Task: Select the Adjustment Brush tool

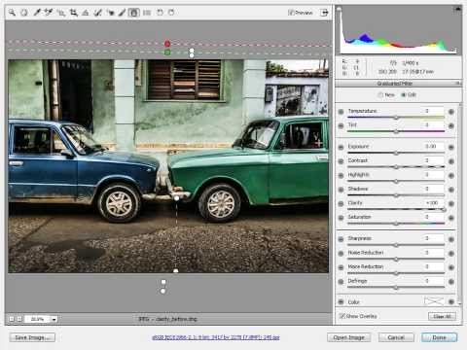Action: 122,13
